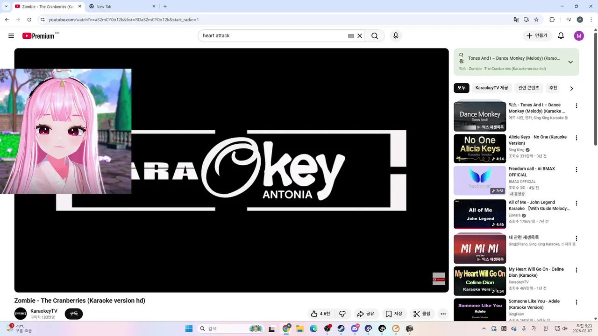Open on-screen keyboard icon in search box
Image resolution: width=598 pixels, height=336 pixels.
tap(351, 36)
